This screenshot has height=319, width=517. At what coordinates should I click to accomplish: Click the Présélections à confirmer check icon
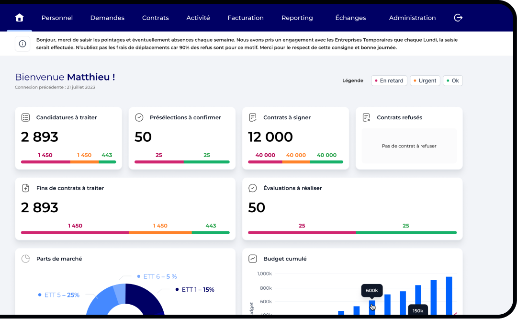click(x=139, y=117)
